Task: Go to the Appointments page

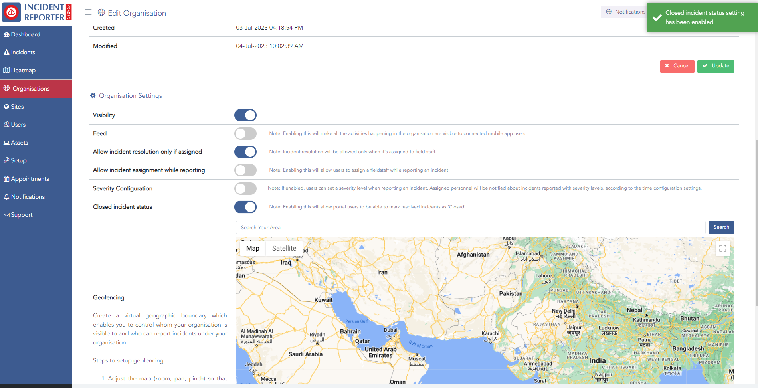Action: [30, 179]
